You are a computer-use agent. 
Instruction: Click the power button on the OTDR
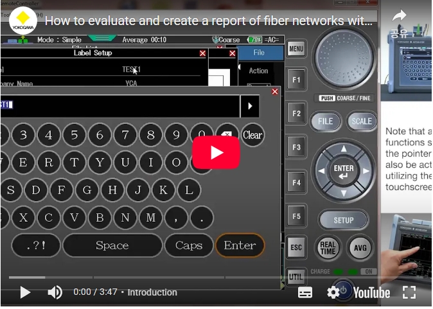click(x=344, y=290)
